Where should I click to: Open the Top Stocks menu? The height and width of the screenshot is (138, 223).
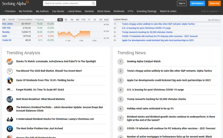tap(58, 11)
